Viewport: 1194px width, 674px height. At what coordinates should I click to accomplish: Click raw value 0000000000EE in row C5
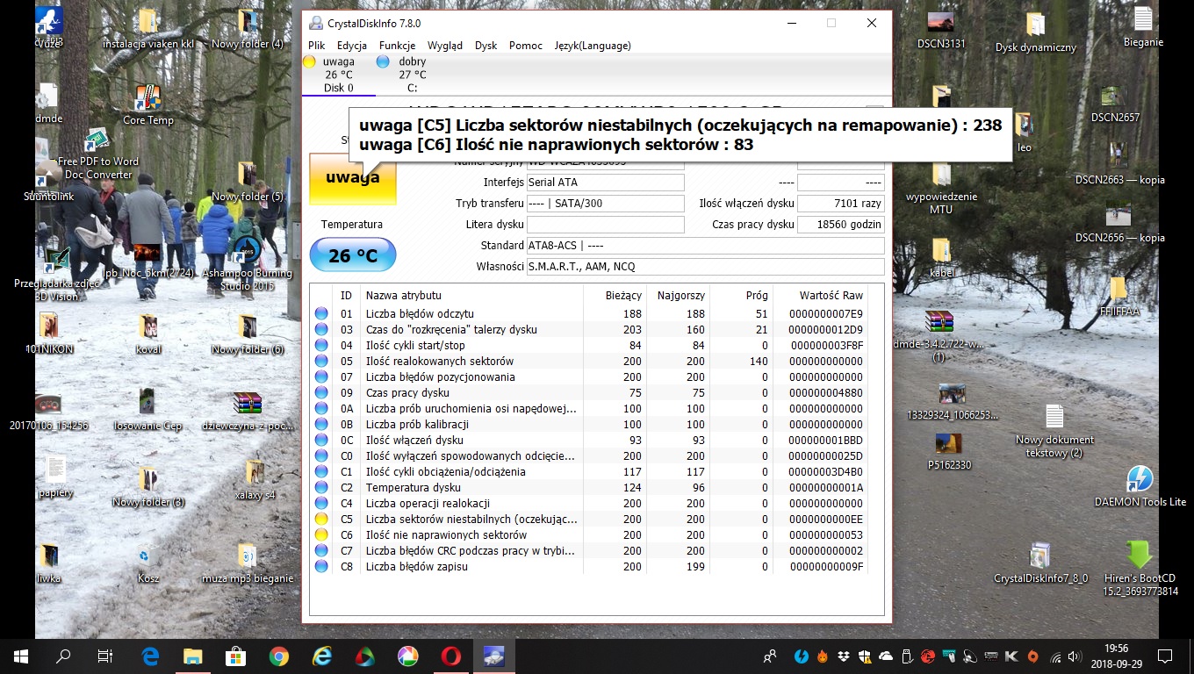(826, 519)
